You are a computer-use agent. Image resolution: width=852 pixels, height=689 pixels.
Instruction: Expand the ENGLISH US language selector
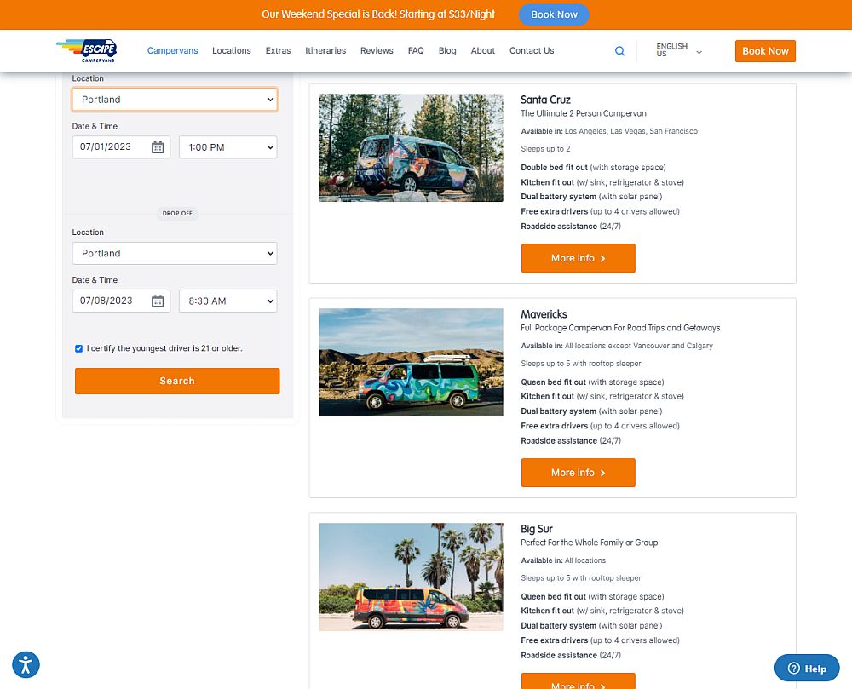(677, 50)
